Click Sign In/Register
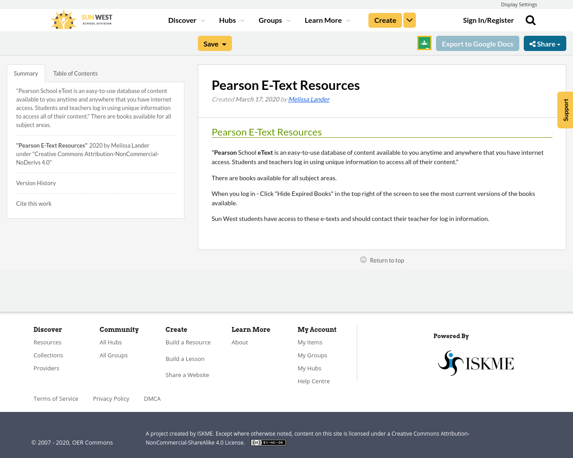This screenshot has height=458, width=573. [488, 20]
